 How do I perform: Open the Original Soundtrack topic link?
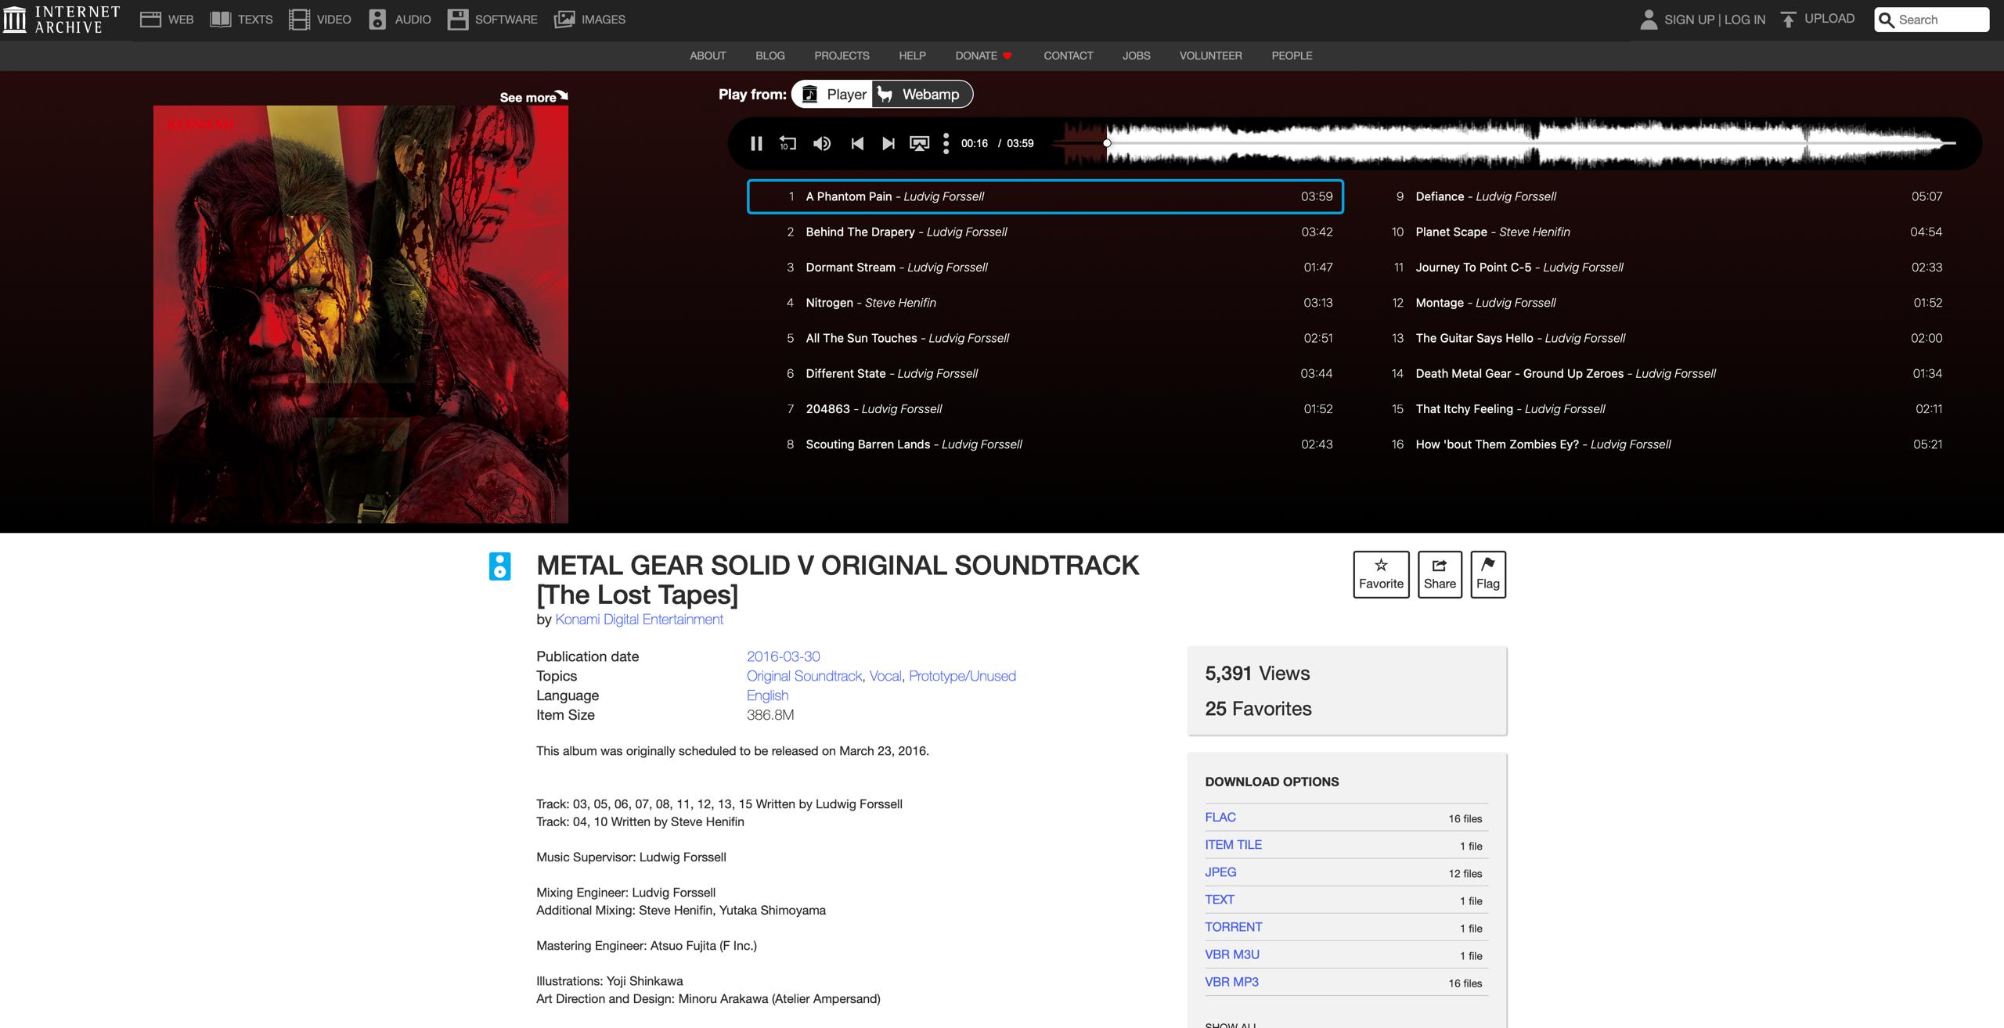[804, 676]
